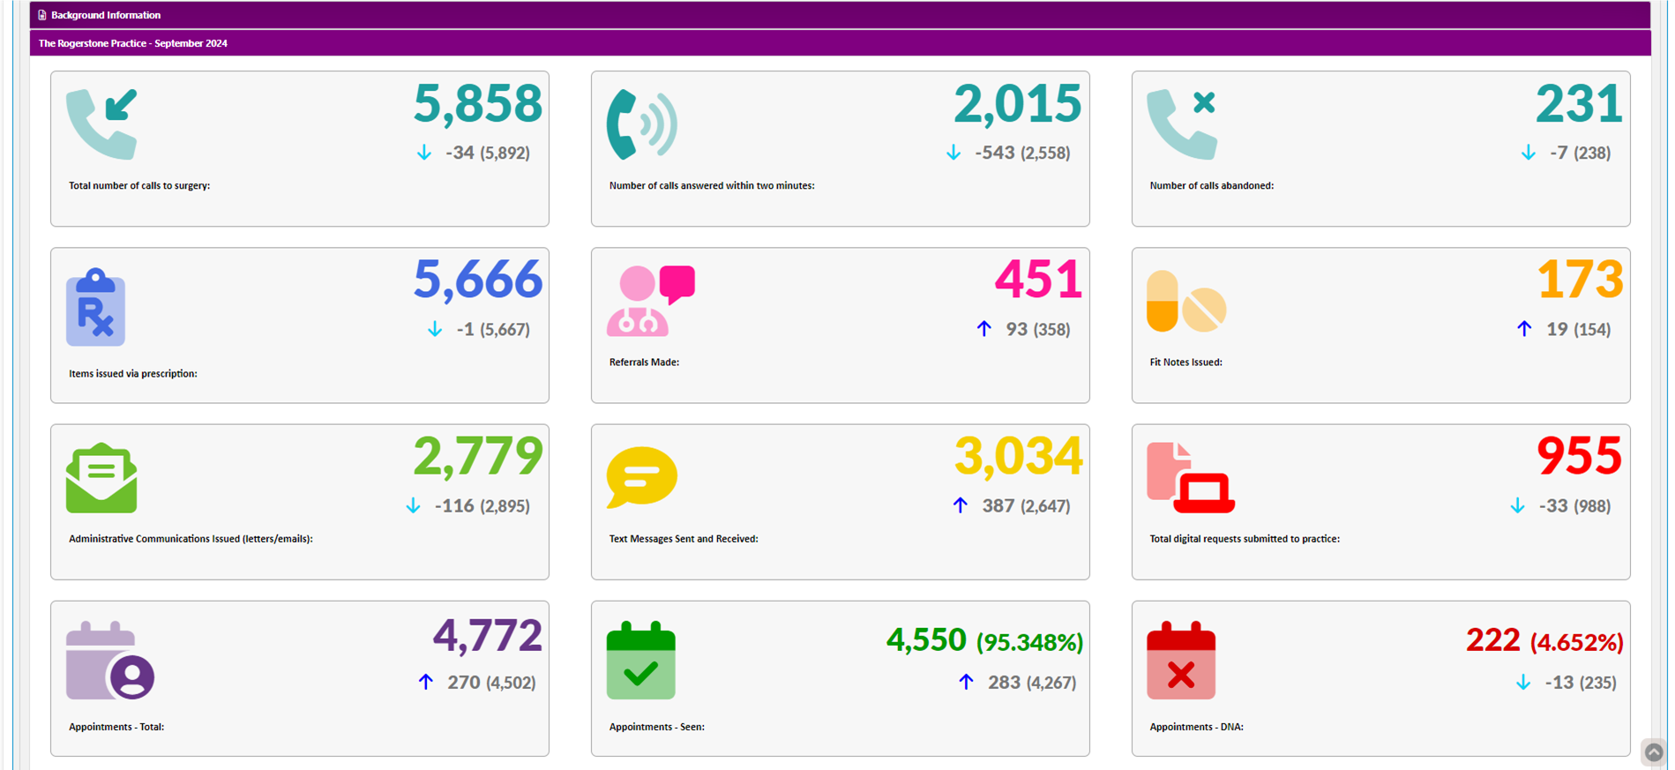Click the prescription Rx clipboard icon
The image size is (1675, 770).
pos(95,307)
